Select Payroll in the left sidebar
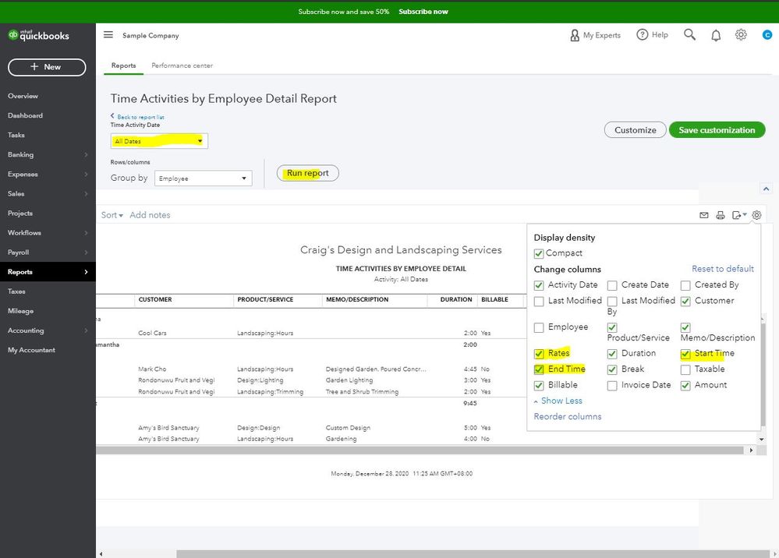Viewport: 779px width, 558px height. (19, 253)
